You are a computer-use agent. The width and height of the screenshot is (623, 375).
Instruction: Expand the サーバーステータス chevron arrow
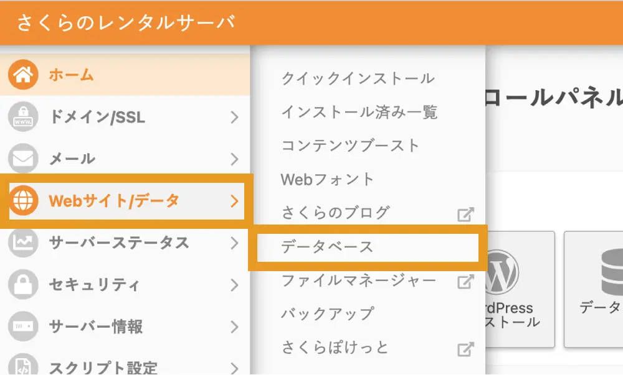[x=234, y=243]
